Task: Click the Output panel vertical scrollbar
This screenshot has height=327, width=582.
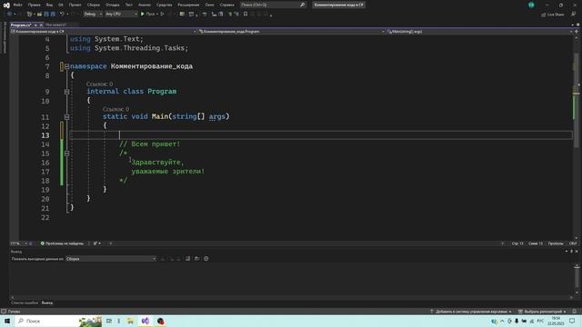Action: click(577, 279)
